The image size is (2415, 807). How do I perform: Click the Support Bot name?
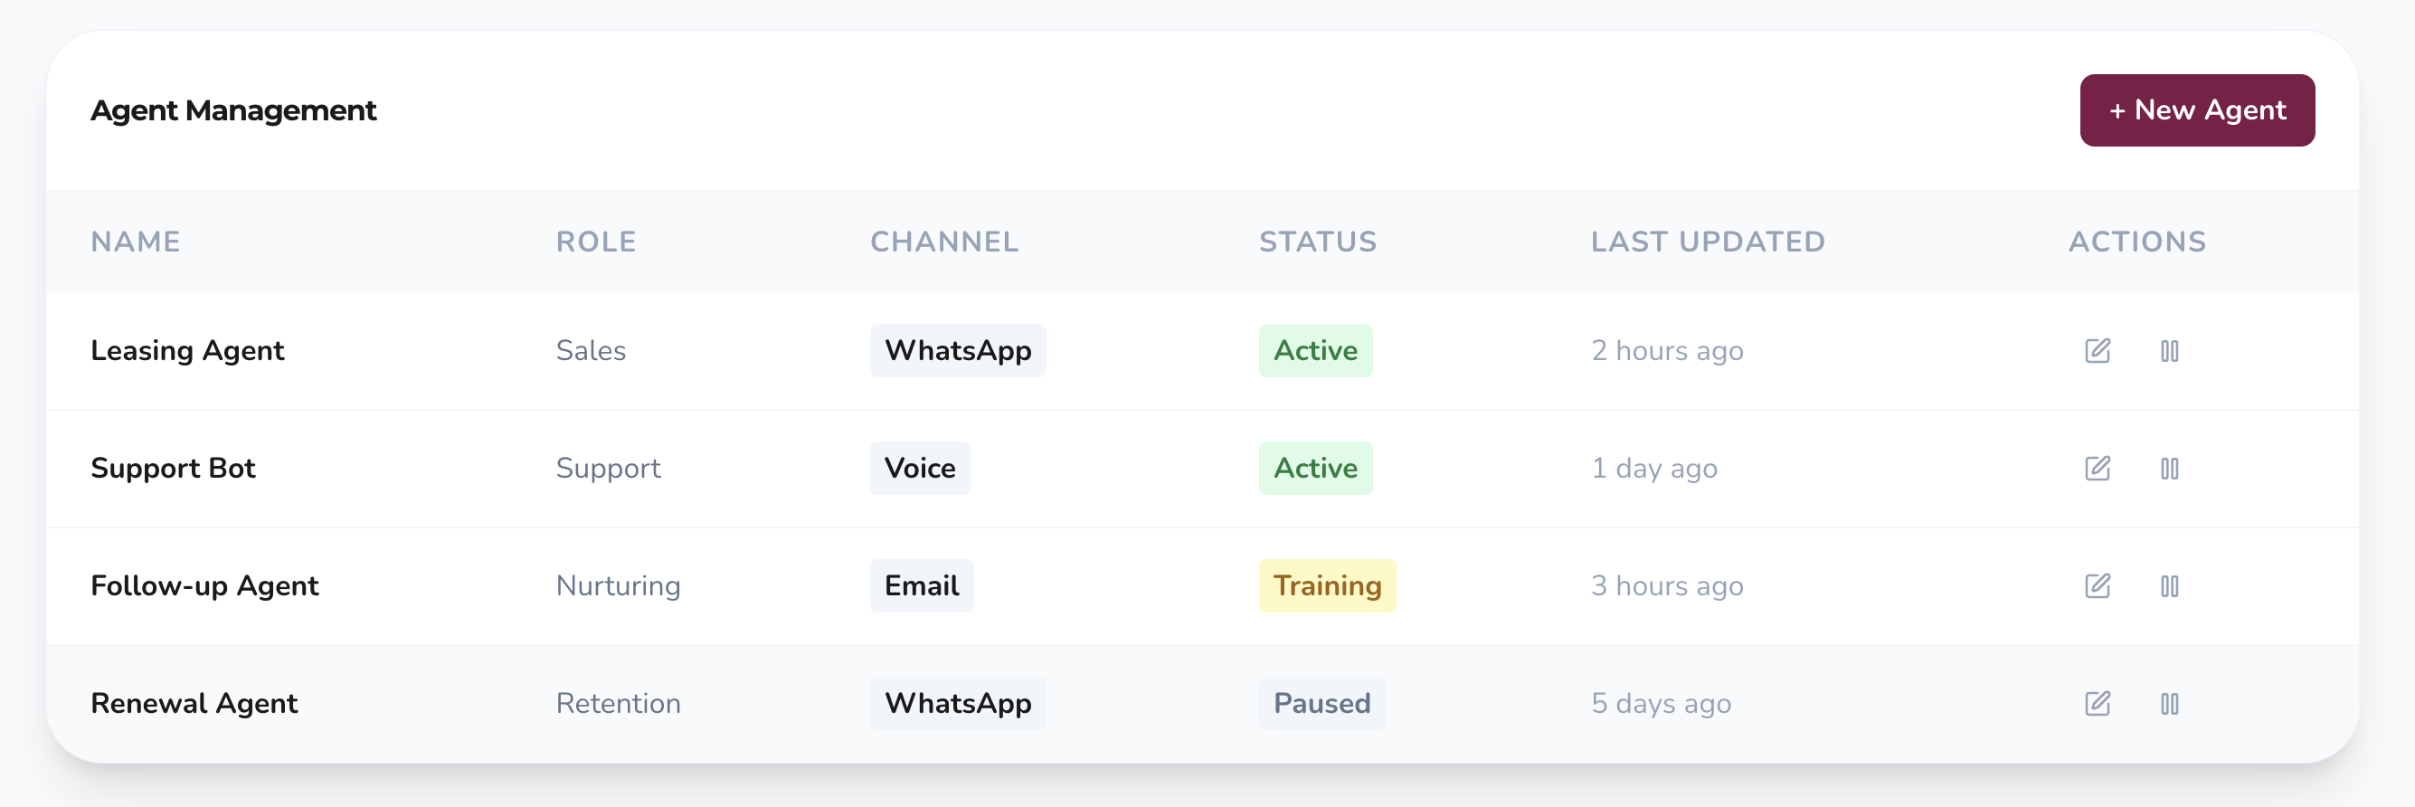pos(173,468)
